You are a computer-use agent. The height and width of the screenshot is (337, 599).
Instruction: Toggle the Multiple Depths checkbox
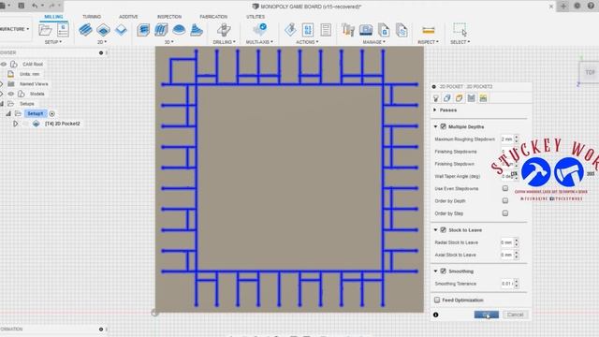coord(443,126)
